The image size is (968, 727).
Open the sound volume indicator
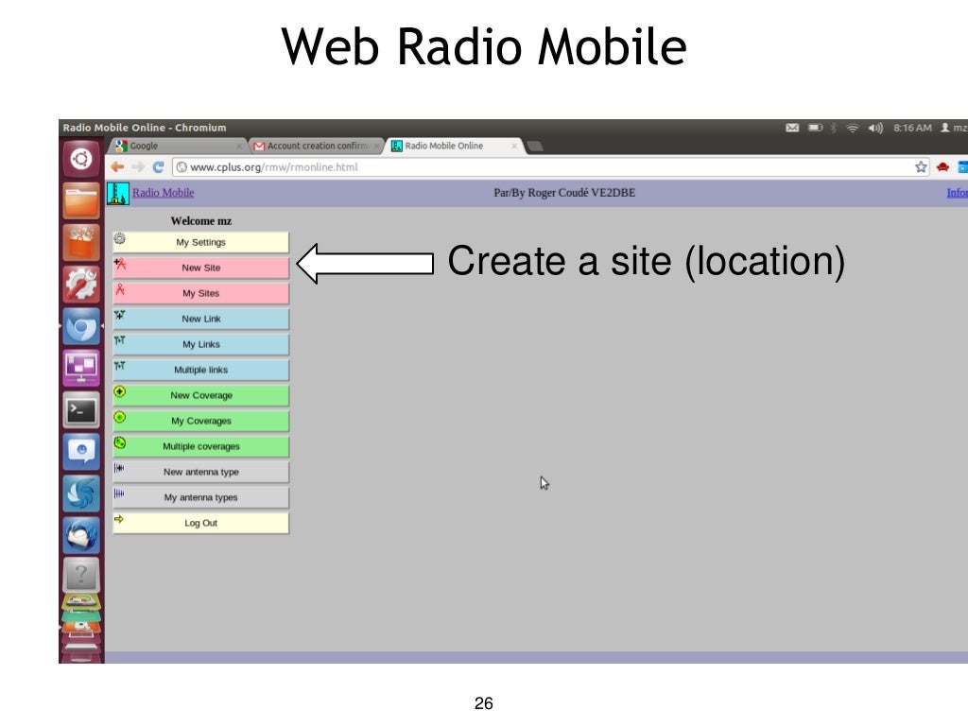875,128
